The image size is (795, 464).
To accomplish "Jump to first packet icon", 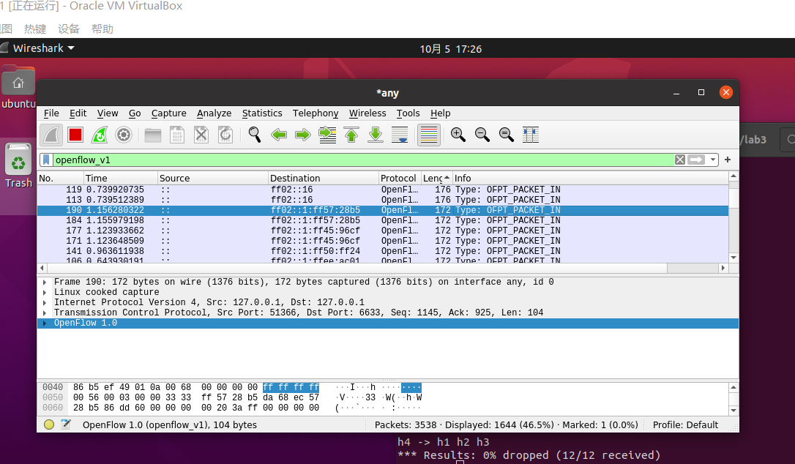I will coord(351,135).
